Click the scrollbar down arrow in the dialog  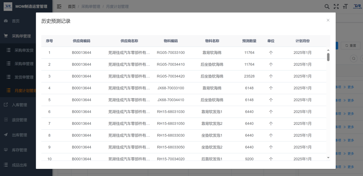[x=328, y=158]
